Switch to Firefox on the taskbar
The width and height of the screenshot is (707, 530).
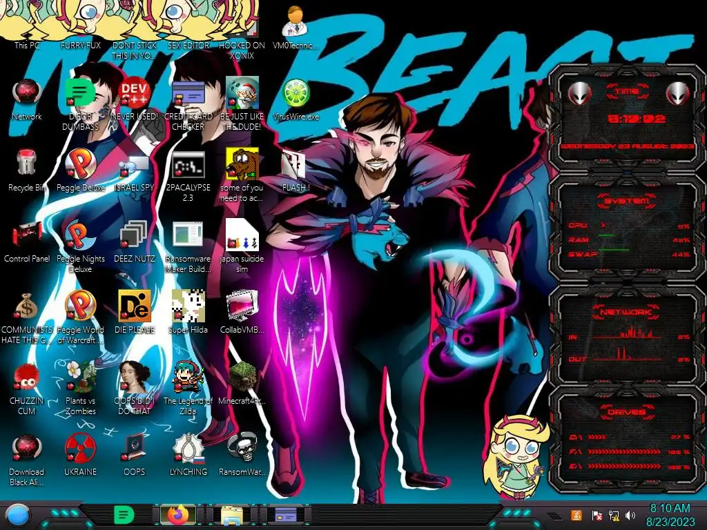[179, 515]
